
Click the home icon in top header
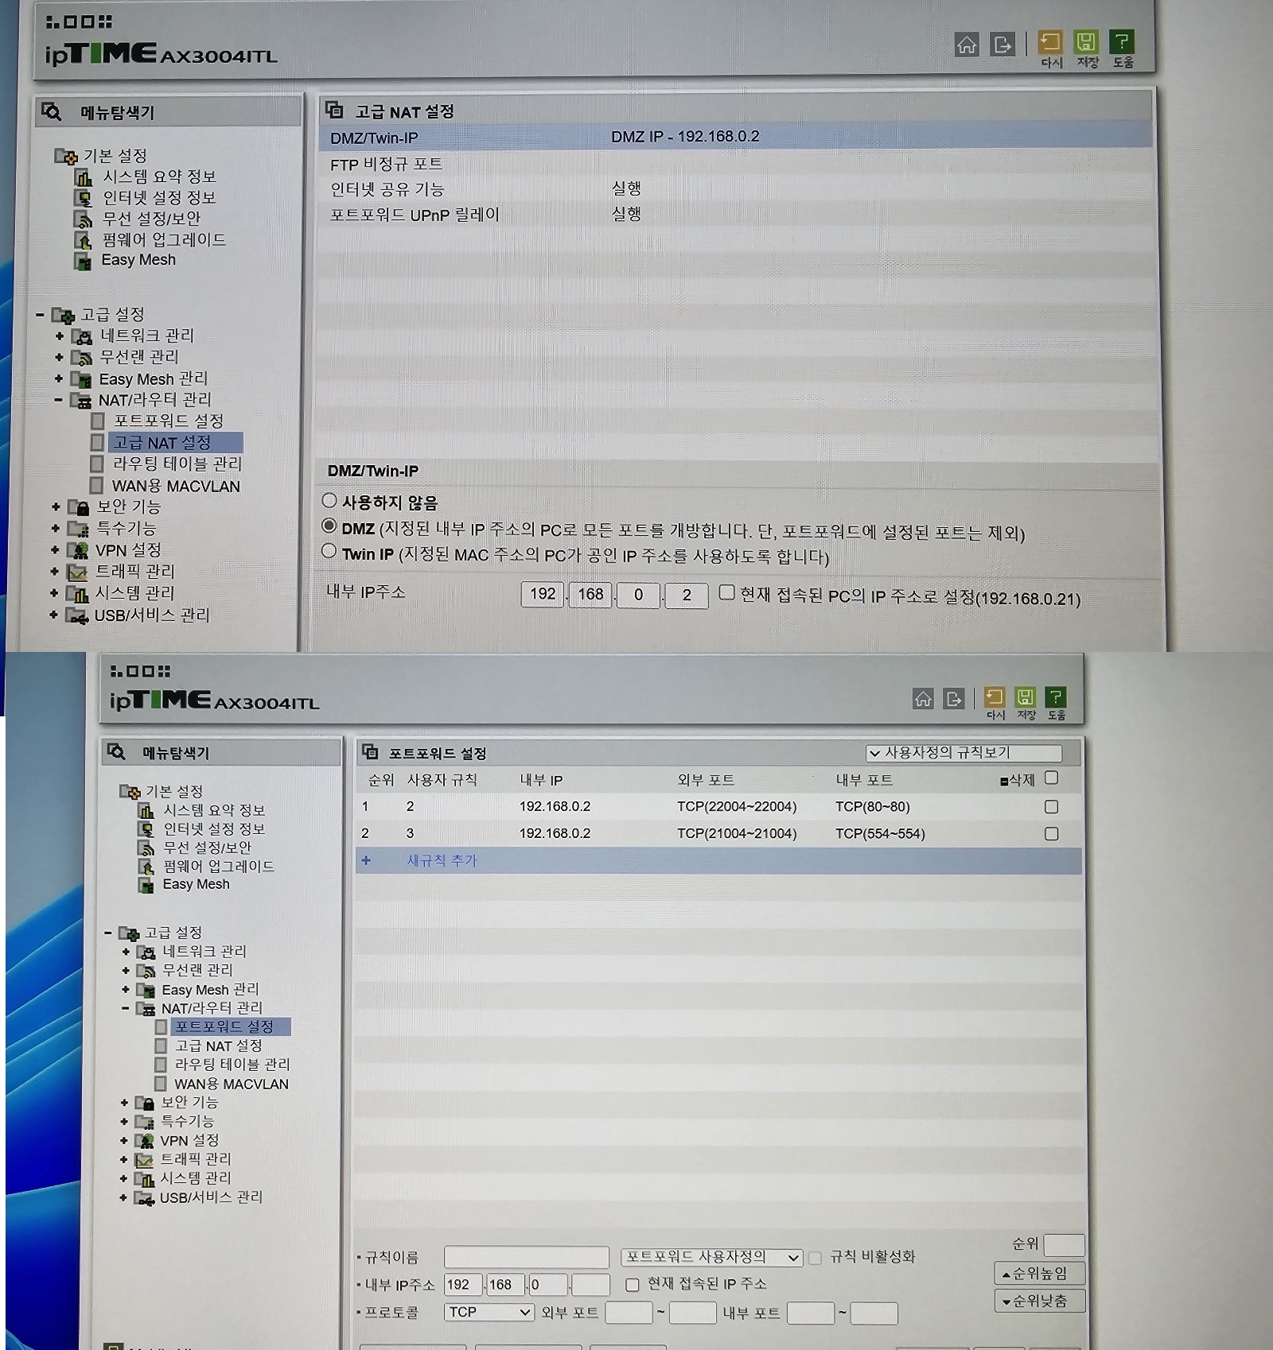[967, 45]
